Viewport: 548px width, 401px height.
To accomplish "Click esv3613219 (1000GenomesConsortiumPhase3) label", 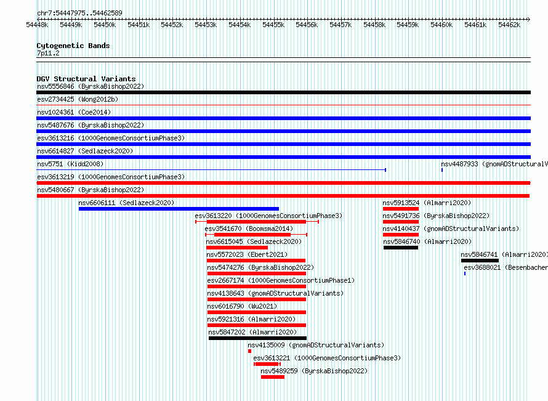I will tap(111, 177).
